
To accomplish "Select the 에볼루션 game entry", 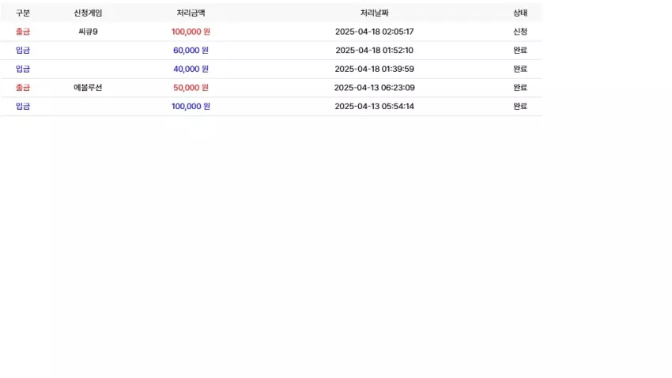I will 88,88.
